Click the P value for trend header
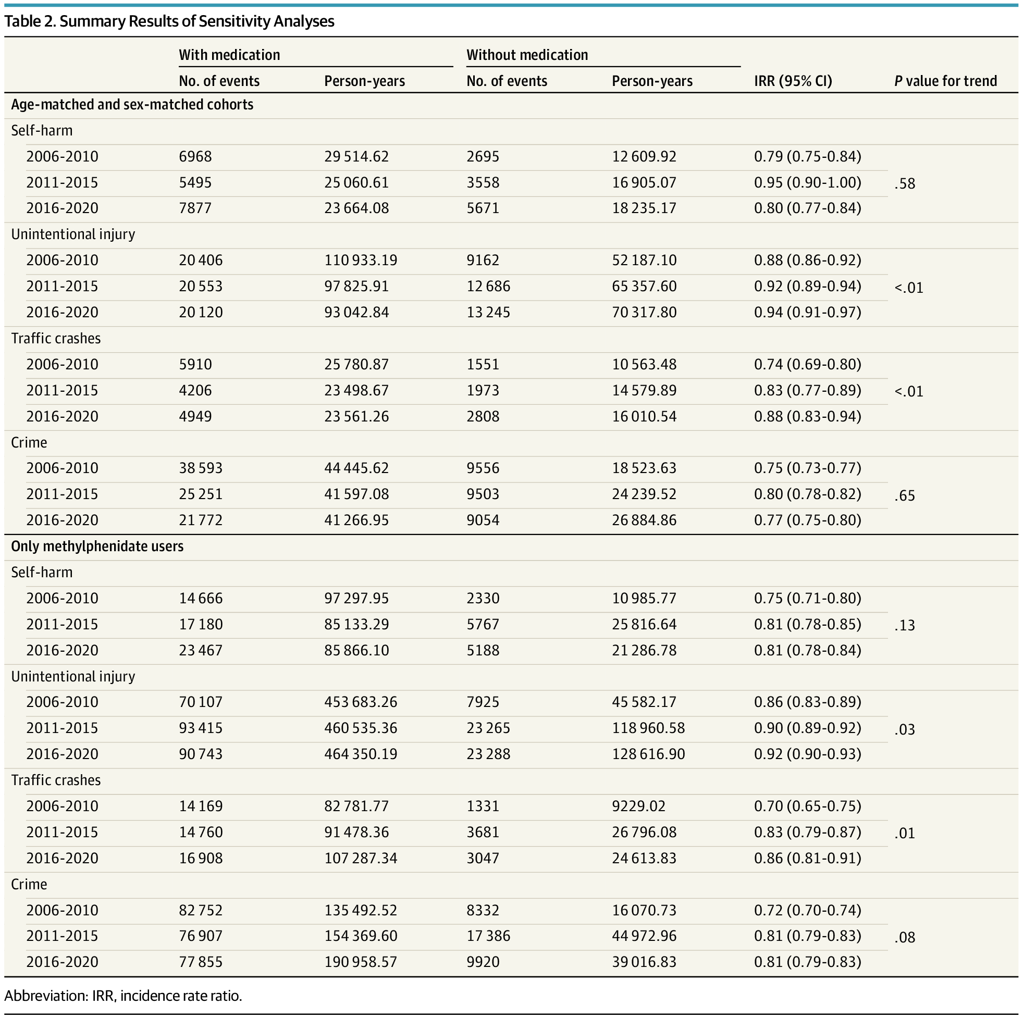The width and height of the screenshot is (1023, 1018). coord(945,81)
